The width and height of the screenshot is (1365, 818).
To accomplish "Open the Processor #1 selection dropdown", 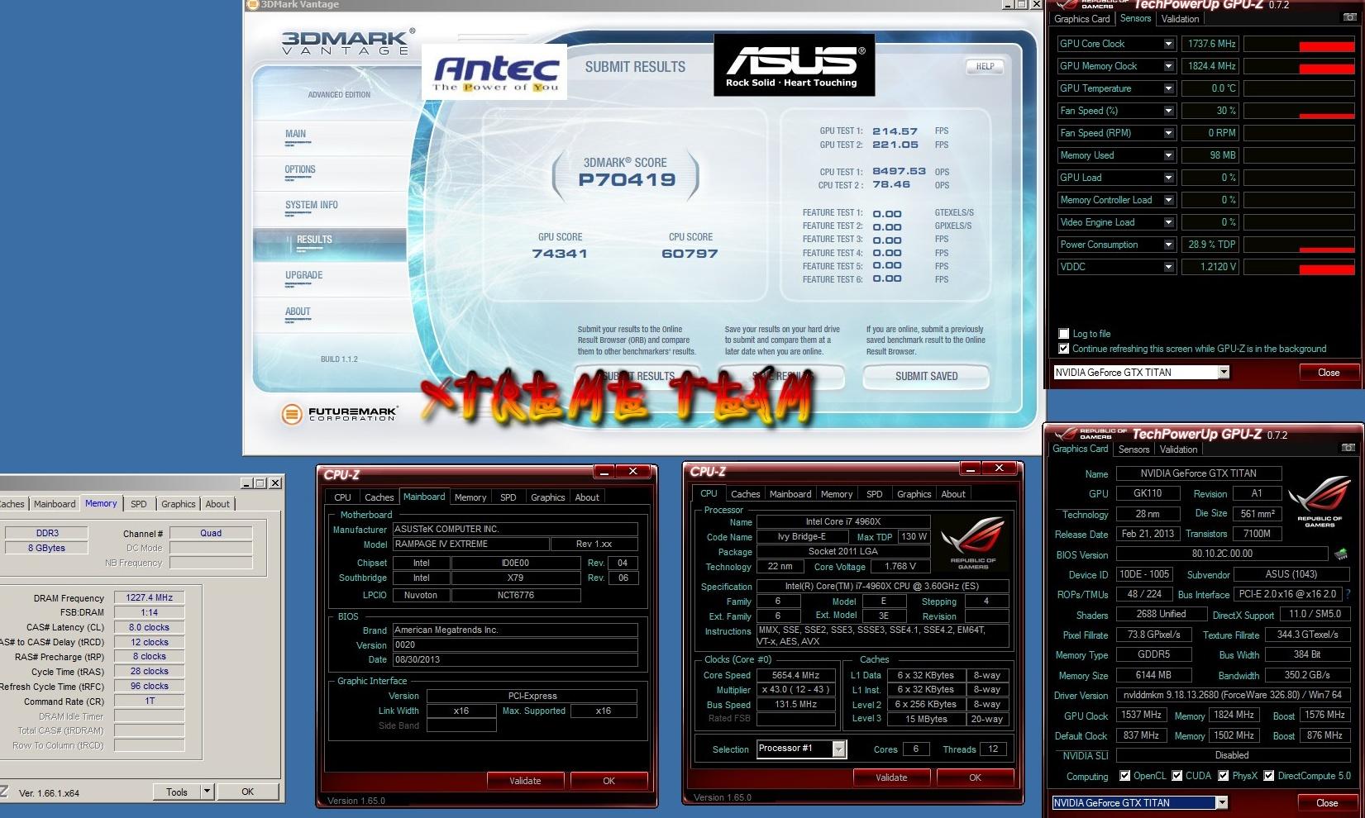I will point(838,749).
